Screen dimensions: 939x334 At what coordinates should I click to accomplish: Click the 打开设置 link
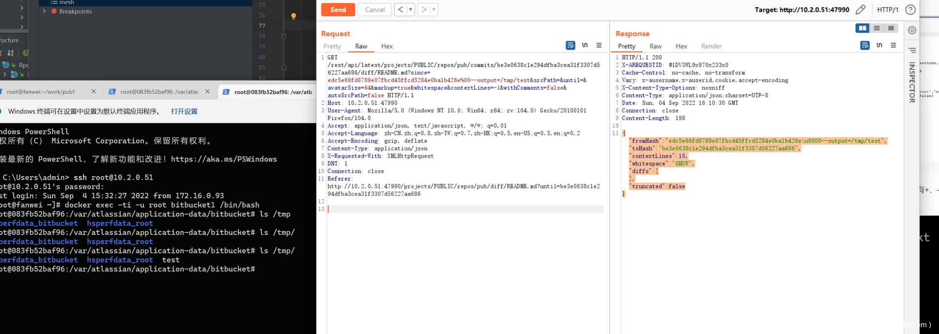(184, 111)
